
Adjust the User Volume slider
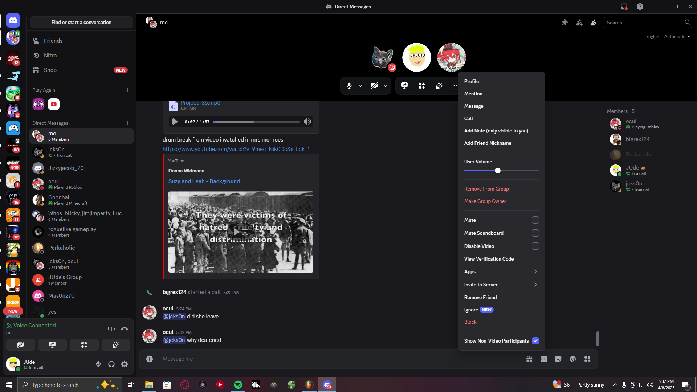pos(498,171)
